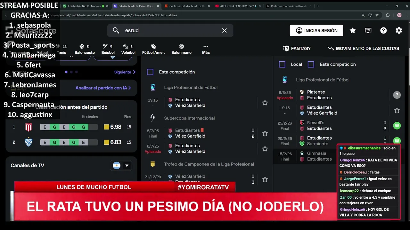Select Fútbol Amer. sport tab
The image size is (410, 230).
pyautogui.click(x=153, y=49)
